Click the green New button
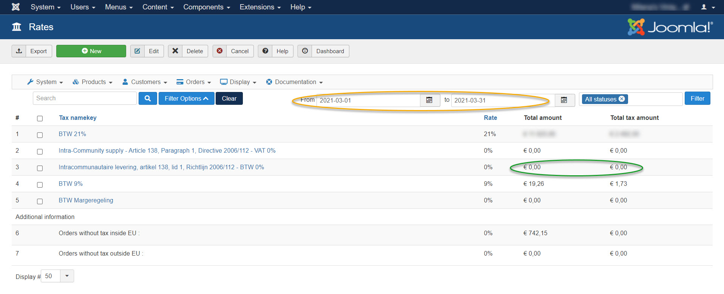The height and width of the screenshot is (294, 724). click(x=91, y=51)
